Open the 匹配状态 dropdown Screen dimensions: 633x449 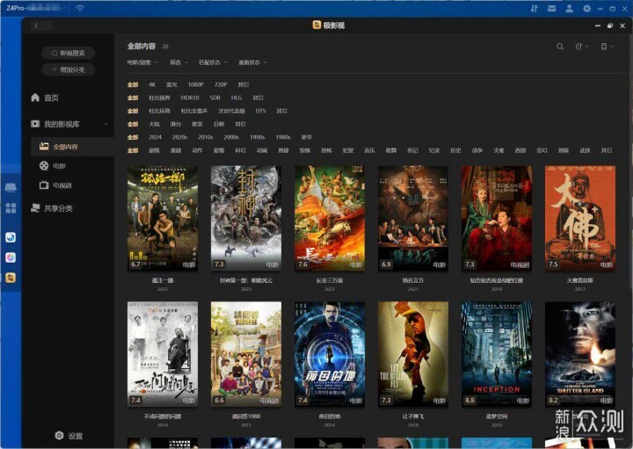[213, 62]
